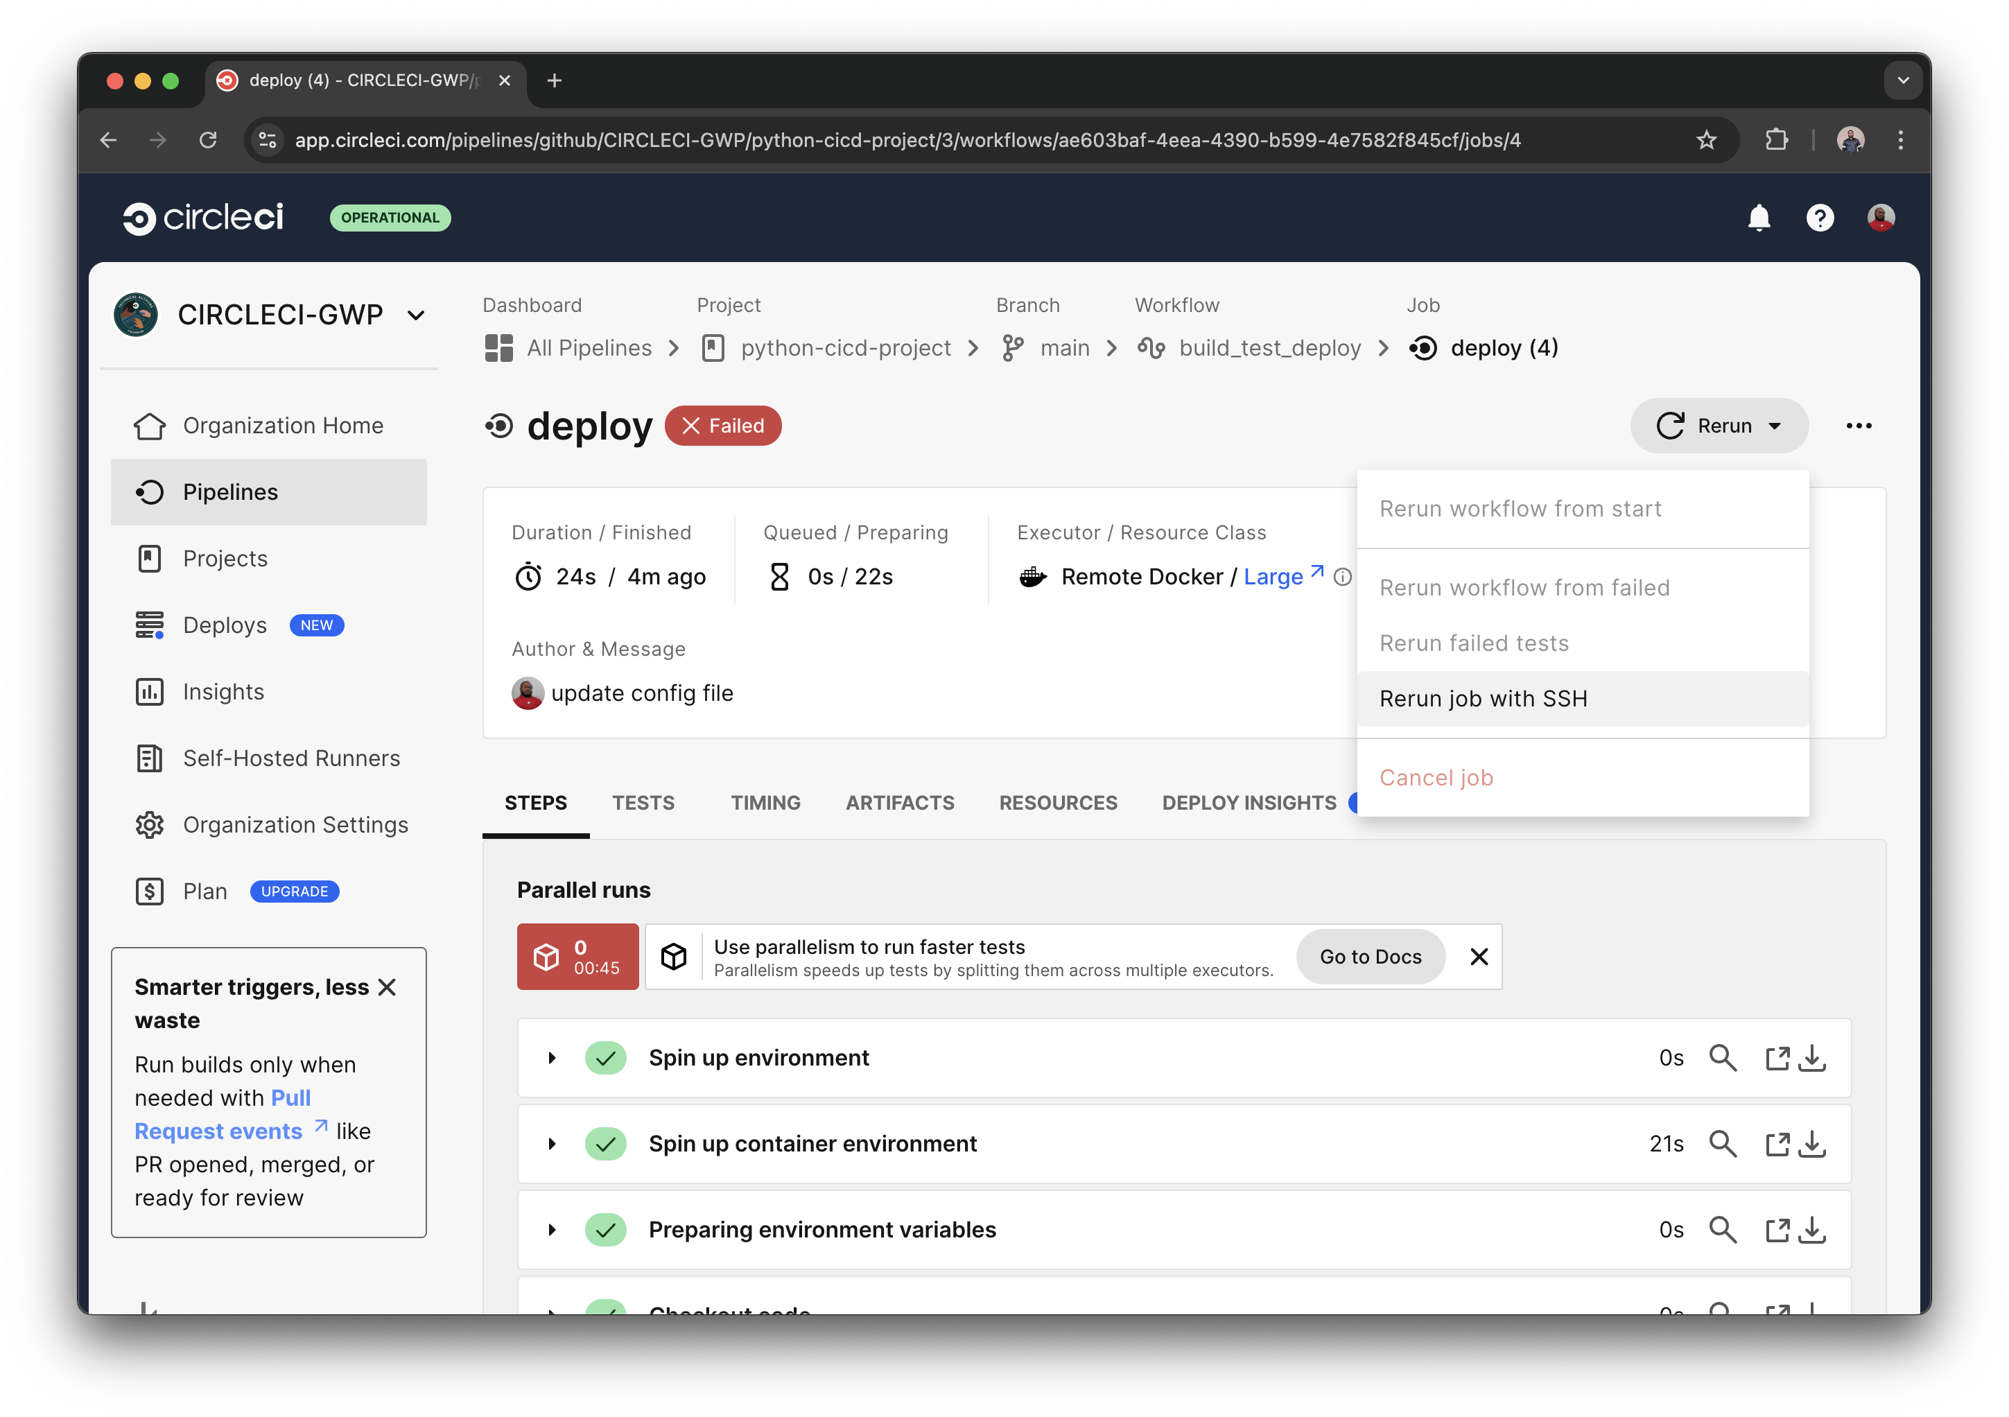Switch to the TESTS tab
This screenshot has height=1417, width=2009.
643,803
